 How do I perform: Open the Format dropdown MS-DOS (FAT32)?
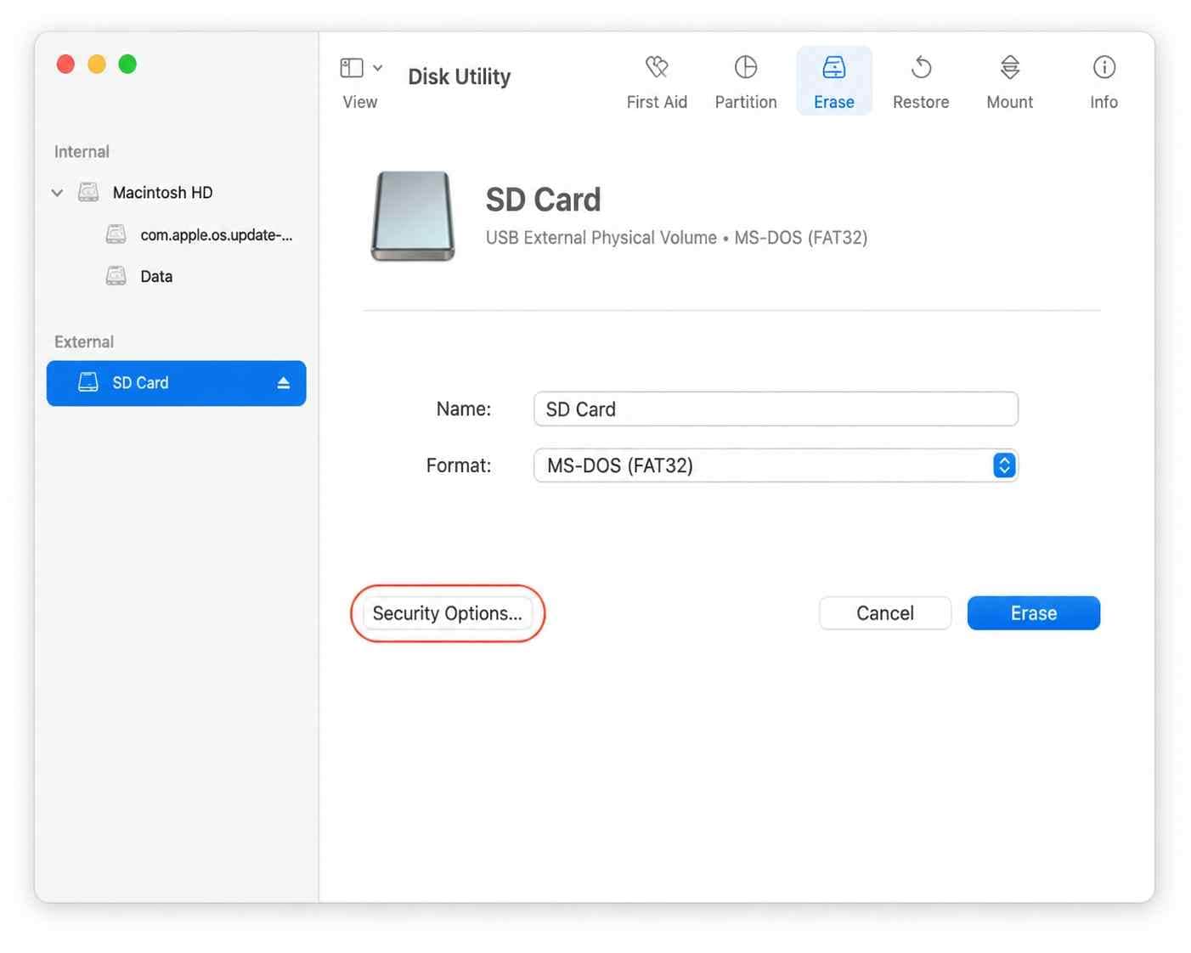[x=776, y=465]
